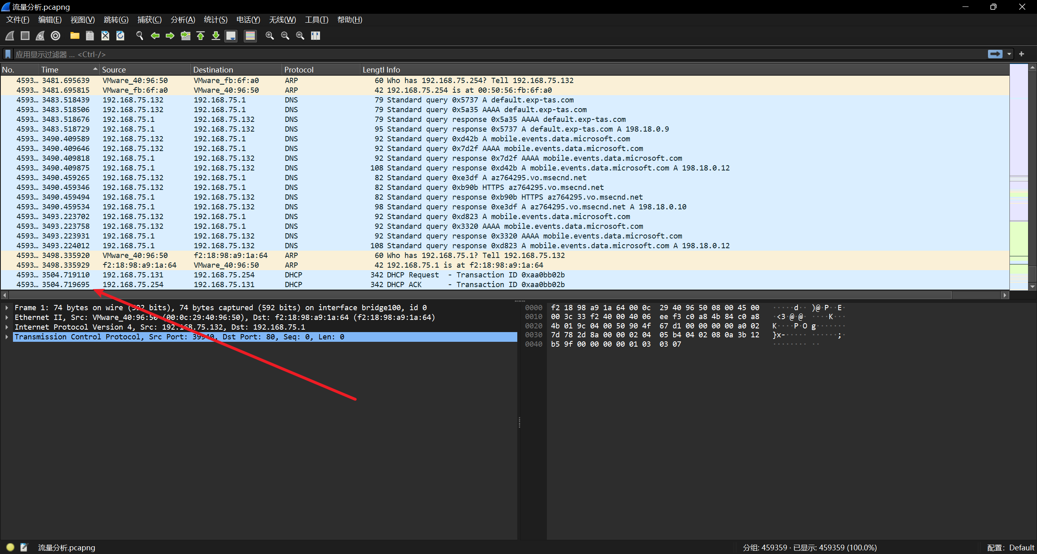Click the resize columns icon
The width and height of the screenshot is (1037, 554).
click(316, 36)
